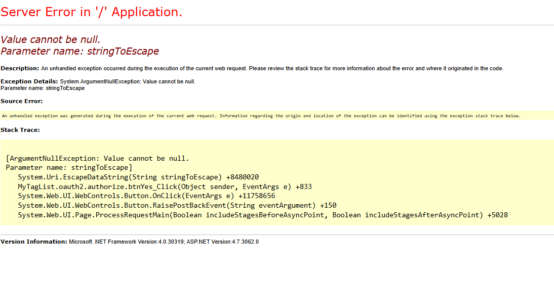Click the MyTagList.oauth2.authorize.btnYes_Click stack line
The width and height of the screenshot is (554, 283).
click(x=165, y=186)
